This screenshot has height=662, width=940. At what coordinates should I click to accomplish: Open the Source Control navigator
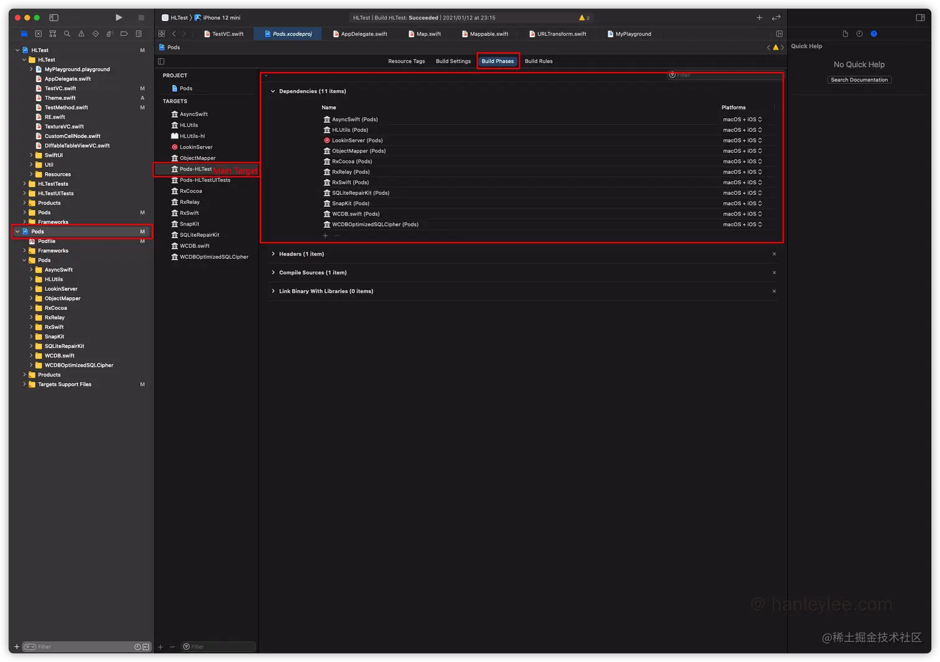pyautogui.click(x=38, y=34)
